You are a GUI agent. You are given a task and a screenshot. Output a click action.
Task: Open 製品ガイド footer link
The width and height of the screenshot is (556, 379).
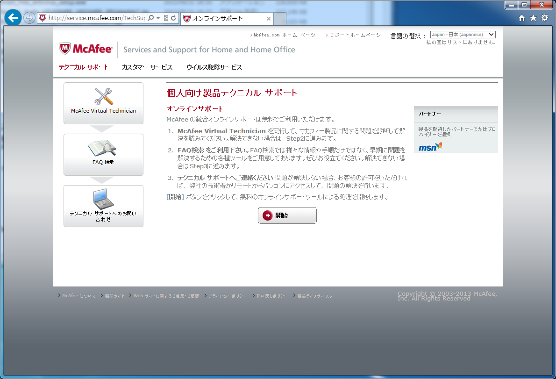[x=115, y=296]
